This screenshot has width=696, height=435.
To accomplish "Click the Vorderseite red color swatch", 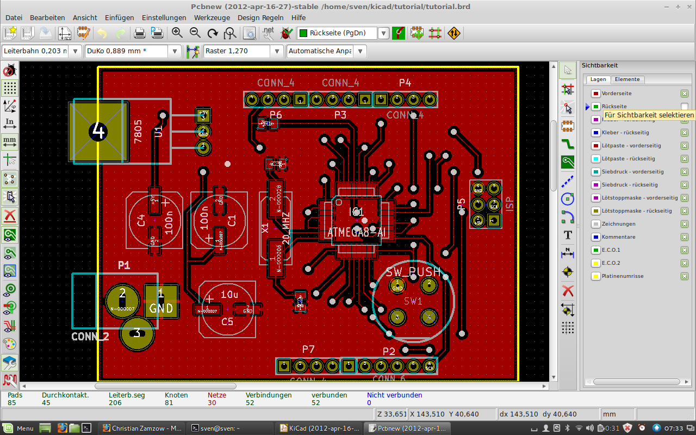I will 595,94.
